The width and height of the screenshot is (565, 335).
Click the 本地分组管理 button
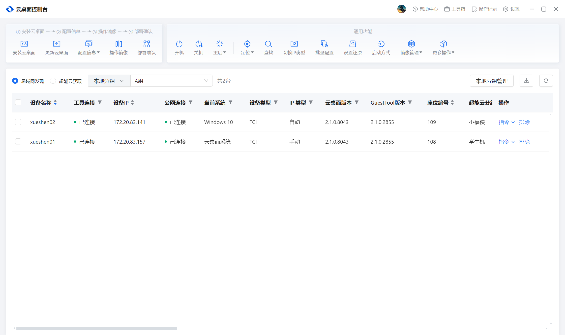point(492,81)
